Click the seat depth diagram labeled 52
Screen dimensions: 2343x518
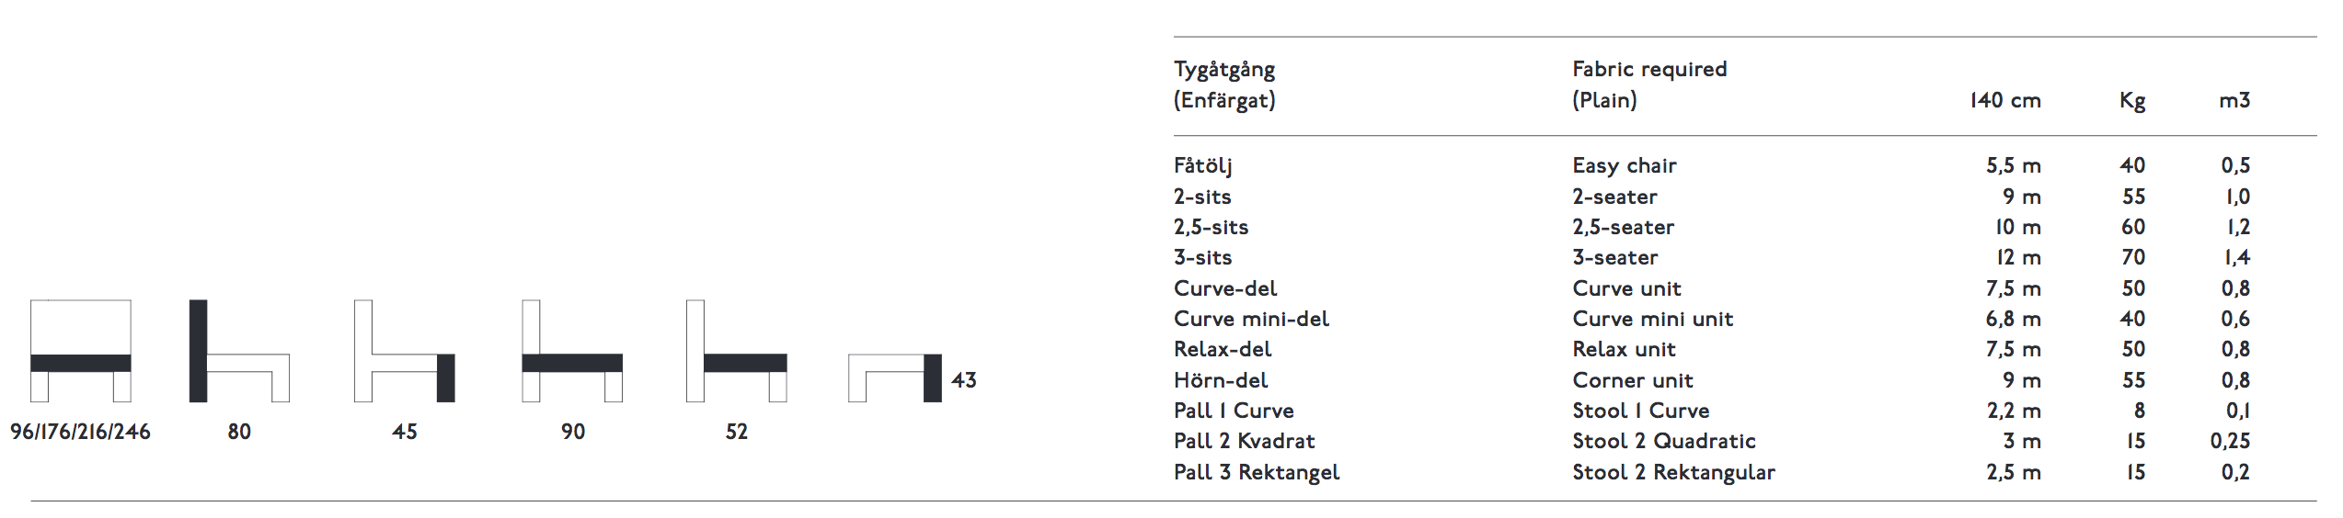coord(737,350)
